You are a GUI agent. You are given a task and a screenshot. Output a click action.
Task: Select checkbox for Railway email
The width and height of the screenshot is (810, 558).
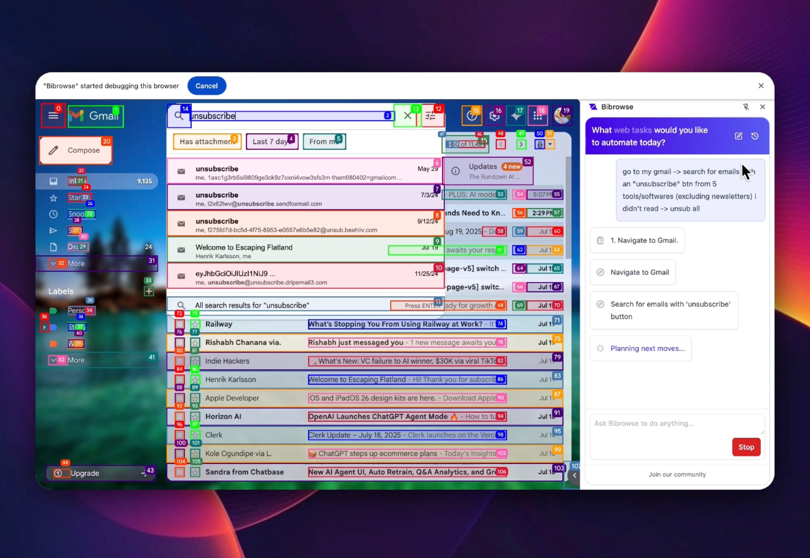pos(180,324)
